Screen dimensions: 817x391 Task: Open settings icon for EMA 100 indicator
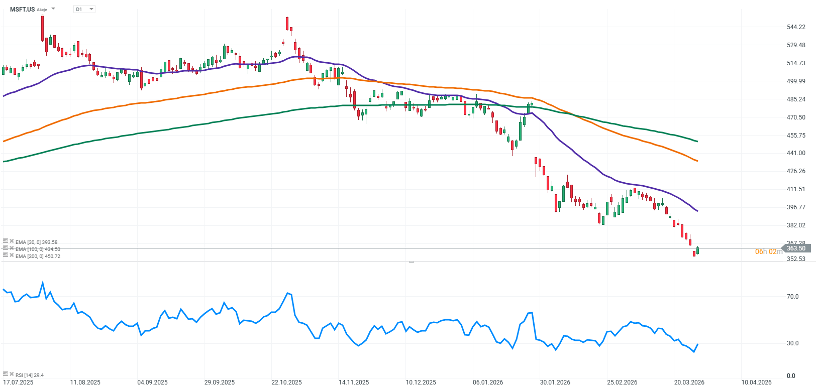[6, 248]
